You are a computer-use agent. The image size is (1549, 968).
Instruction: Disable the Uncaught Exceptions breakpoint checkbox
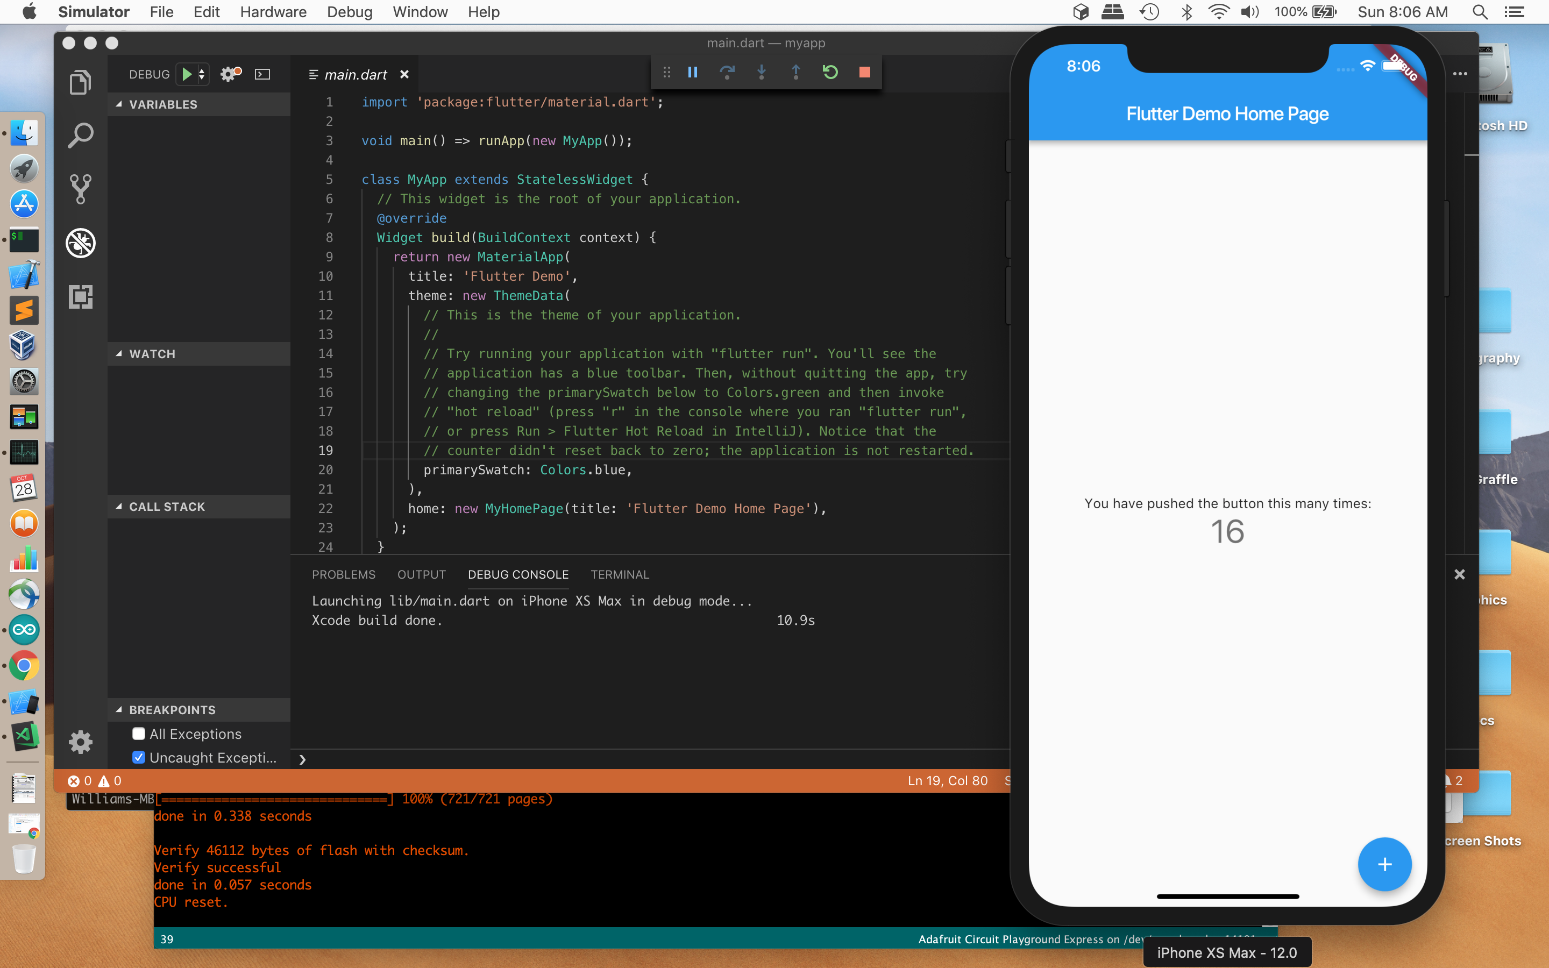click(x=138, y=757)
